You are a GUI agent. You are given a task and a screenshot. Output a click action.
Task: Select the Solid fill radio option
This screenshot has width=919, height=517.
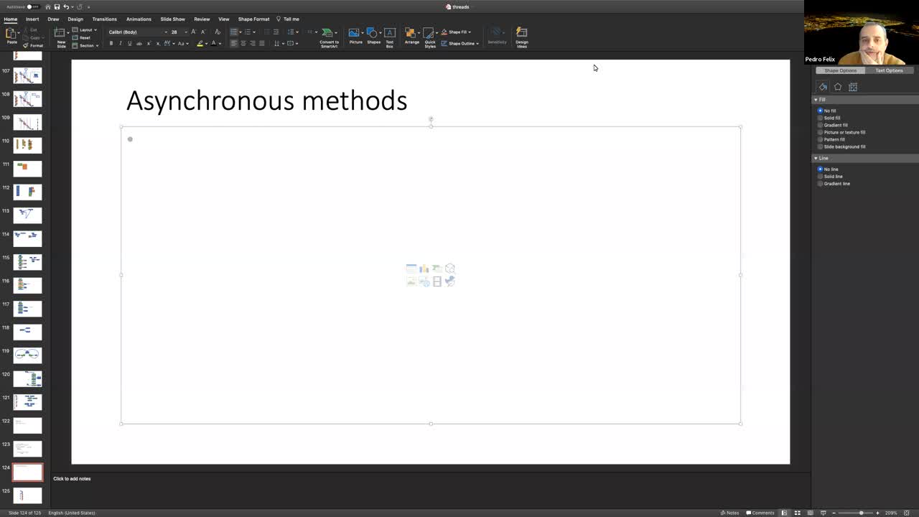[821, 118]
